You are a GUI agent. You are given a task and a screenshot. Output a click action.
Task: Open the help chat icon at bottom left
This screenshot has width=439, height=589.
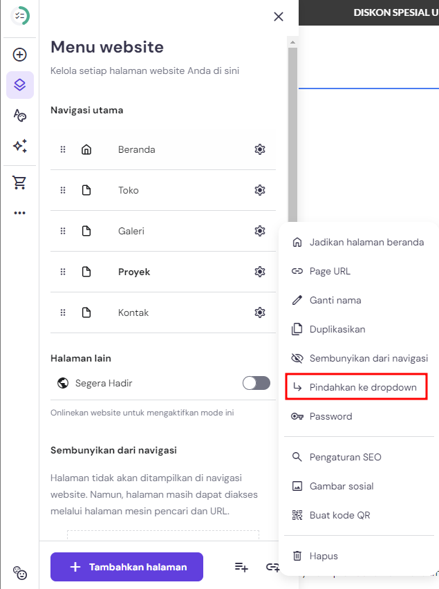pos(19,573)
